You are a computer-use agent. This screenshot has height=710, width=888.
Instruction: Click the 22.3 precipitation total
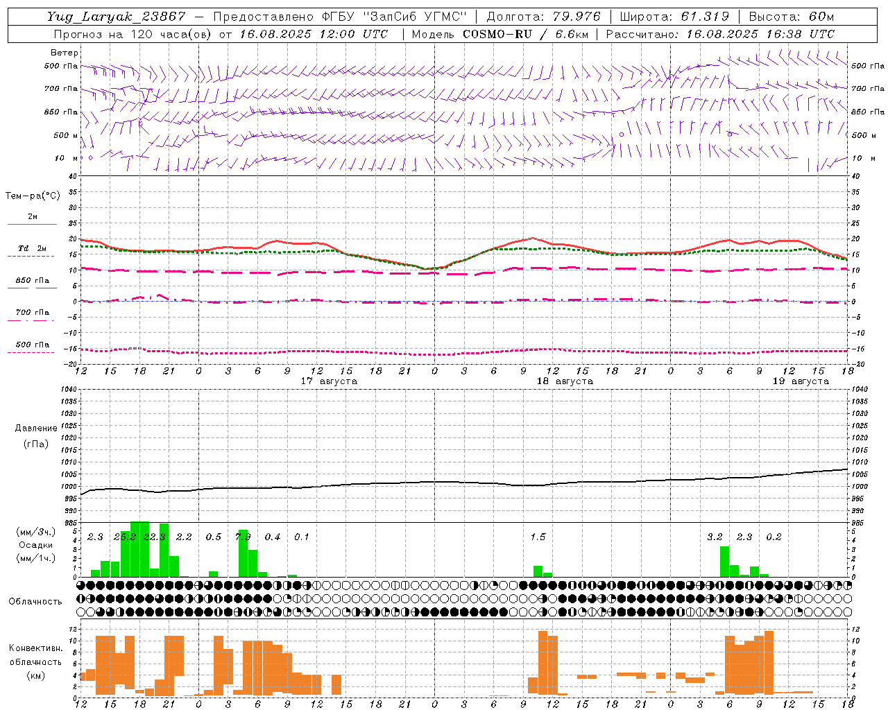[154, 537]
